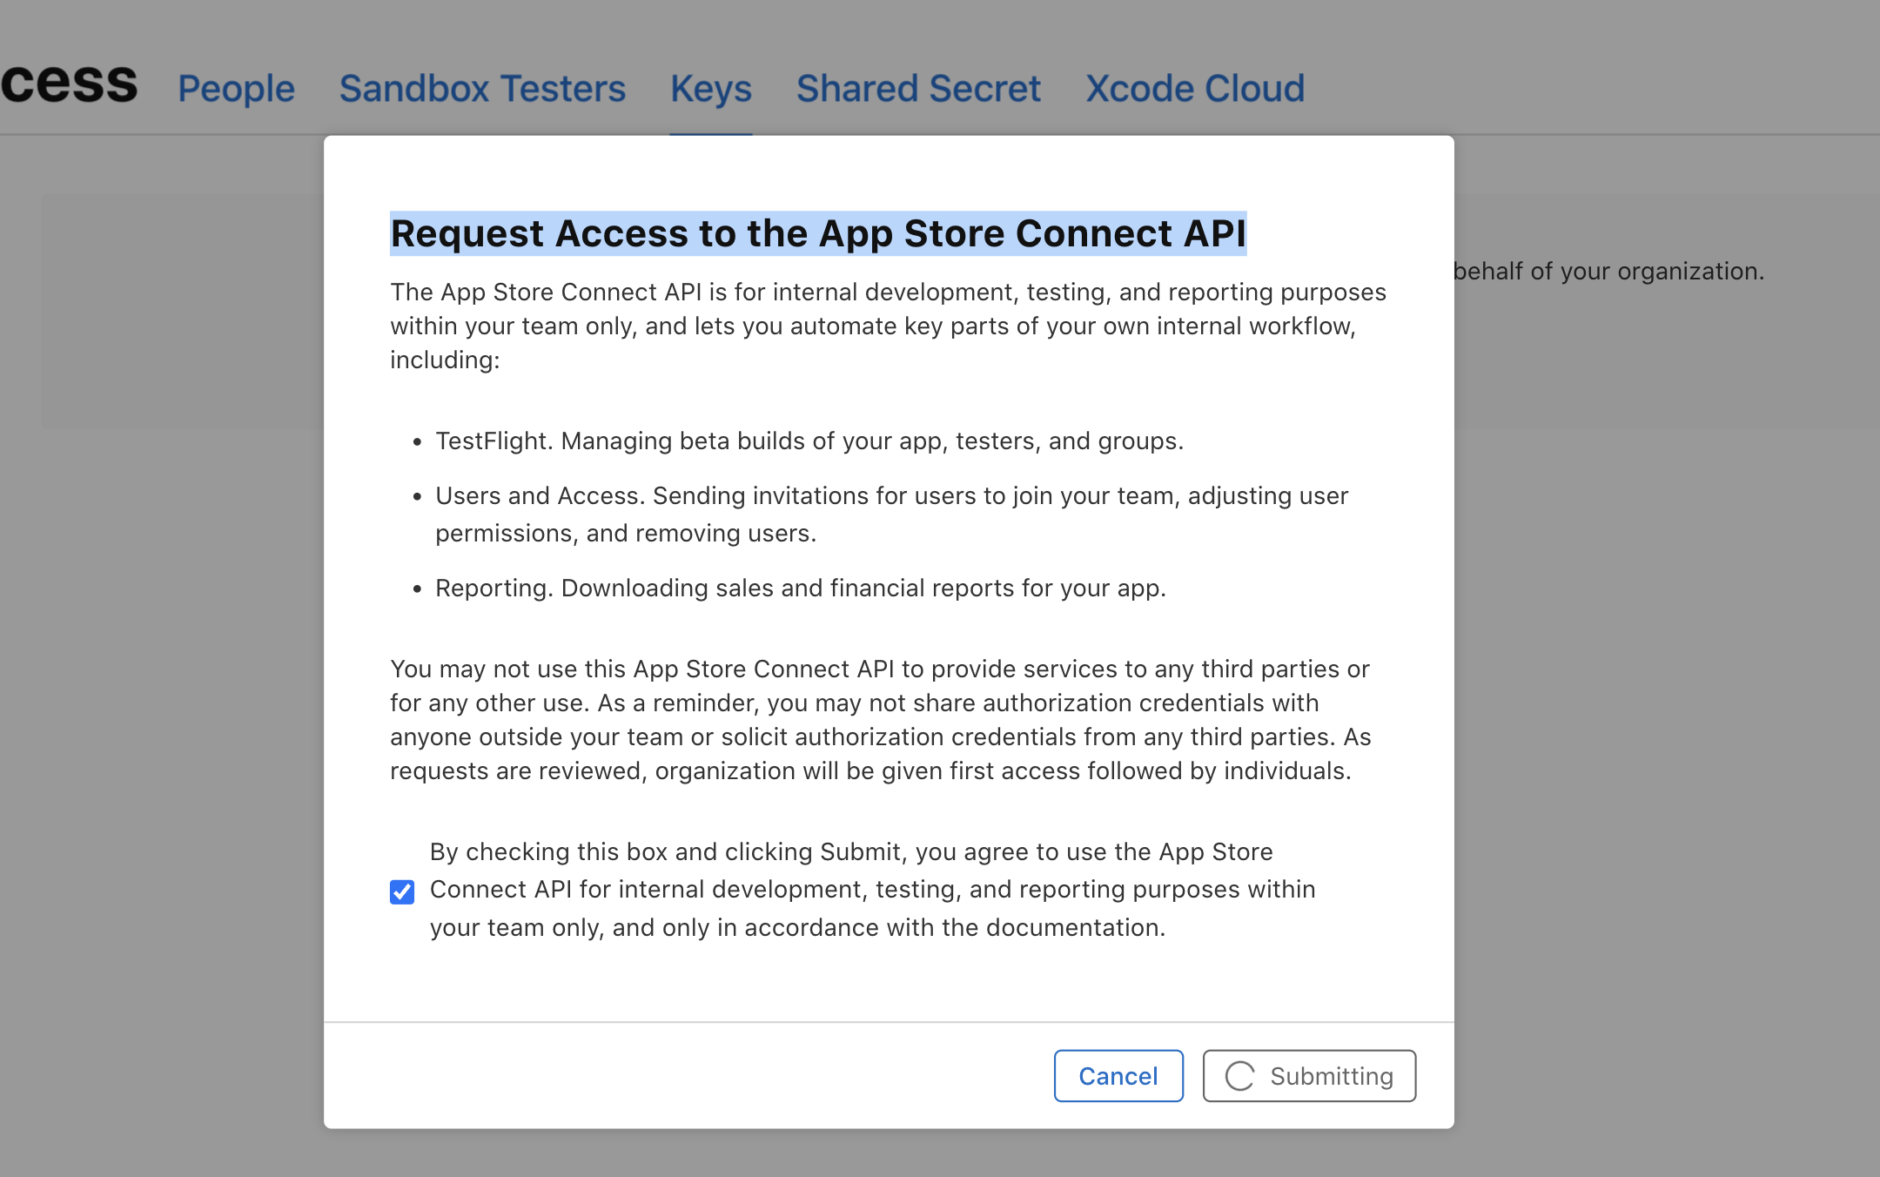
Task: Click 'The App Store Connect API is for internal' paragraph
Action: (x=888, y=326)
